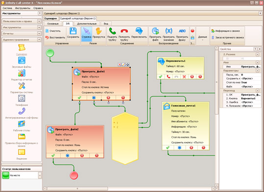Open Рабочие столы in sidebar
The height and width of the screenshot is (192, 264).
(x=22, y=126)
